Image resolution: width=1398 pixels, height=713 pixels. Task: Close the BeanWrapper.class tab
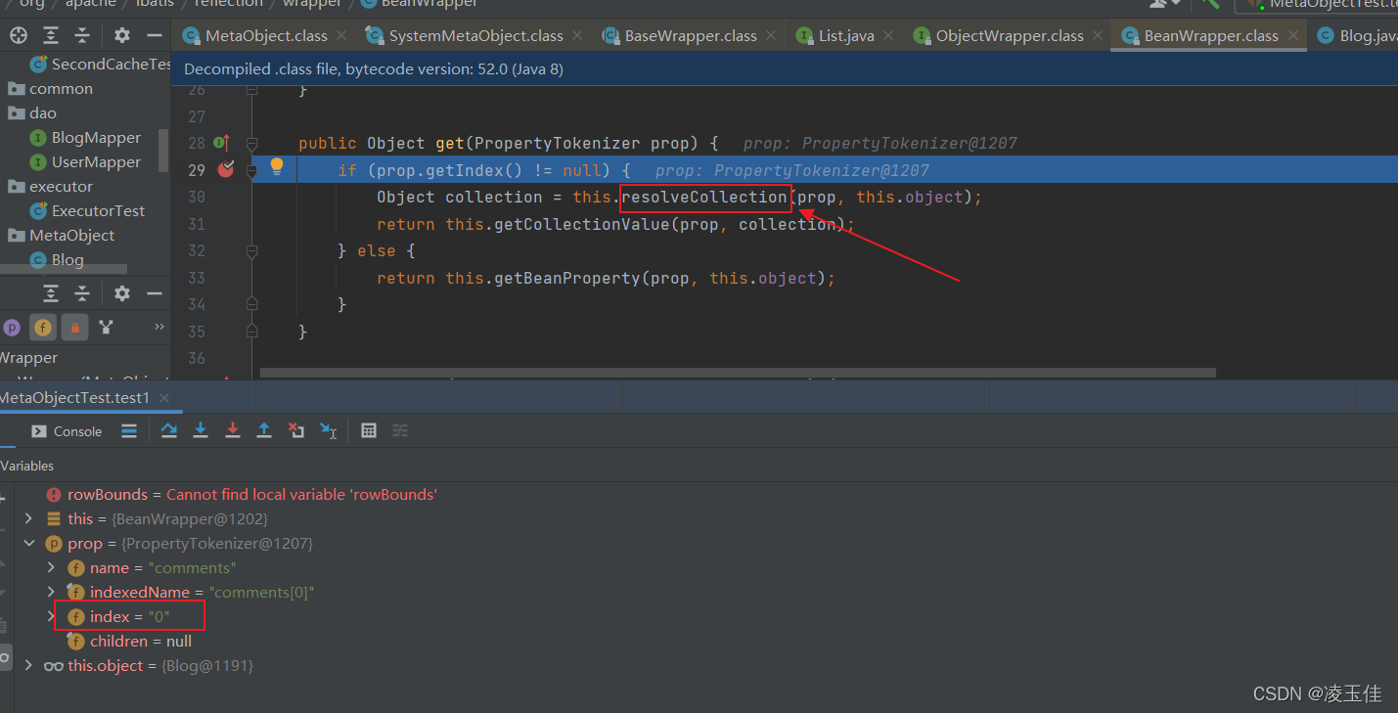pos(1293,35)
